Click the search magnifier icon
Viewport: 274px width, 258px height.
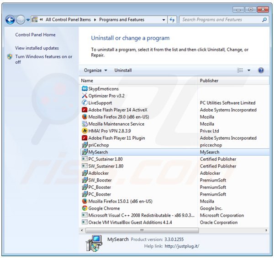[264, 20]
